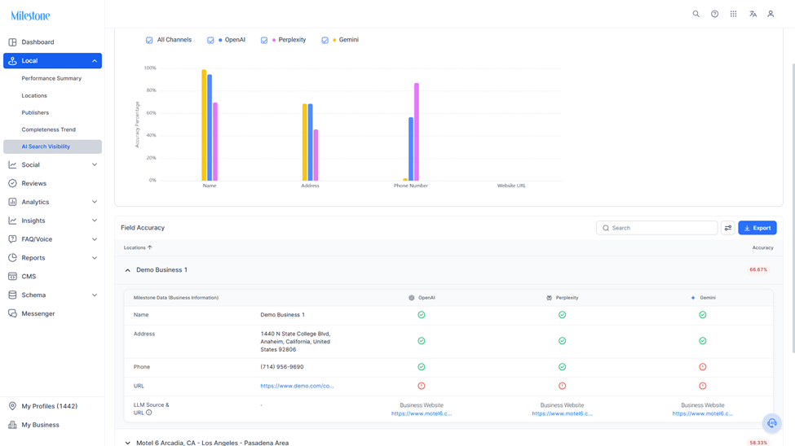Screen dimensions: 795x446
Task: Click the Export button
Action: (x=757, y=228)
